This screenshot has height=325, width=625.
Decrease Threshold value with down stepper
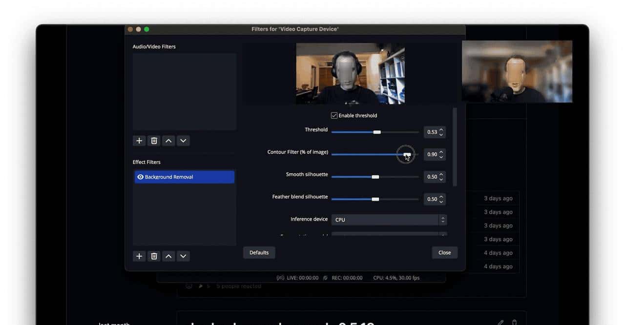[441, 134]
